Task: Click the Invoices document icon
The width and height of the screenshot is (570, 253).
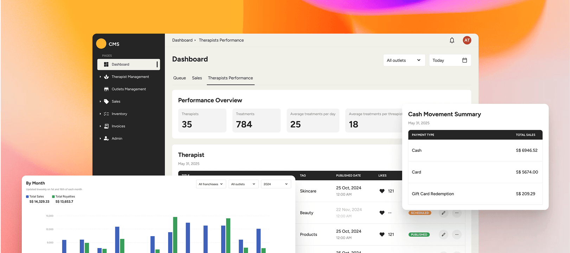Action: [106, 126]
